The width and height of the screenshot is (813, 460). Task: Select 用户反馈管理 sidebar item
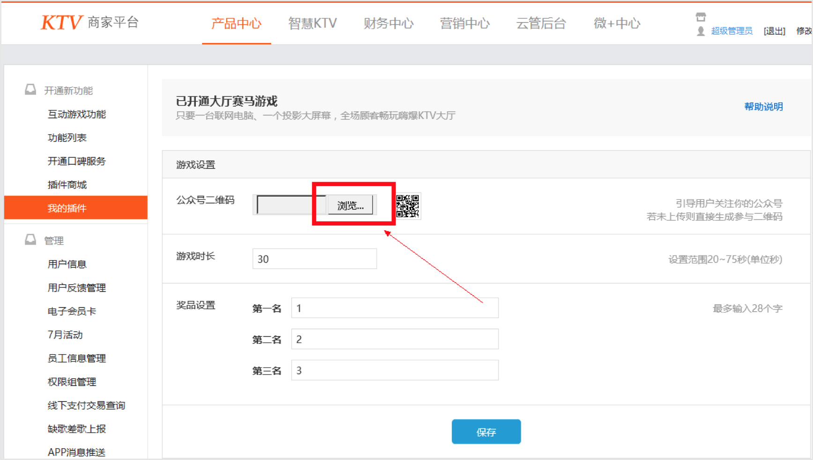coord(77,288)
